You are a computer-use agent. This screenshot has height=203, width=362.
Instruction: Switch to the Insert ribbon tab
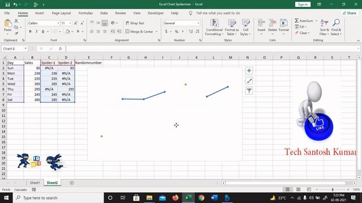[x=40, y=13]
